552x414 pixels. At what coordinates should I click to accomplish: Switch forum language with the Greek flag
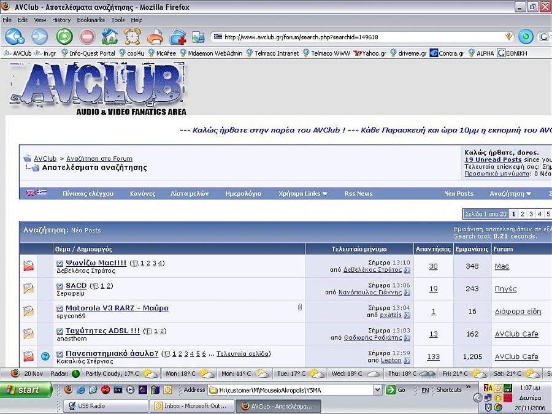point(42,193)
